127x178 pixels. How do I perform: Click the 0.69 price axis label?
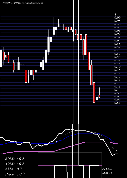pos(117,93)
